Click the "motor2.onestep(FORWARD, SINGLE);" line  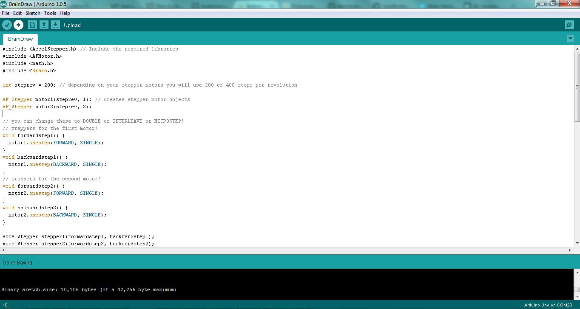click(x=56, y=193)
